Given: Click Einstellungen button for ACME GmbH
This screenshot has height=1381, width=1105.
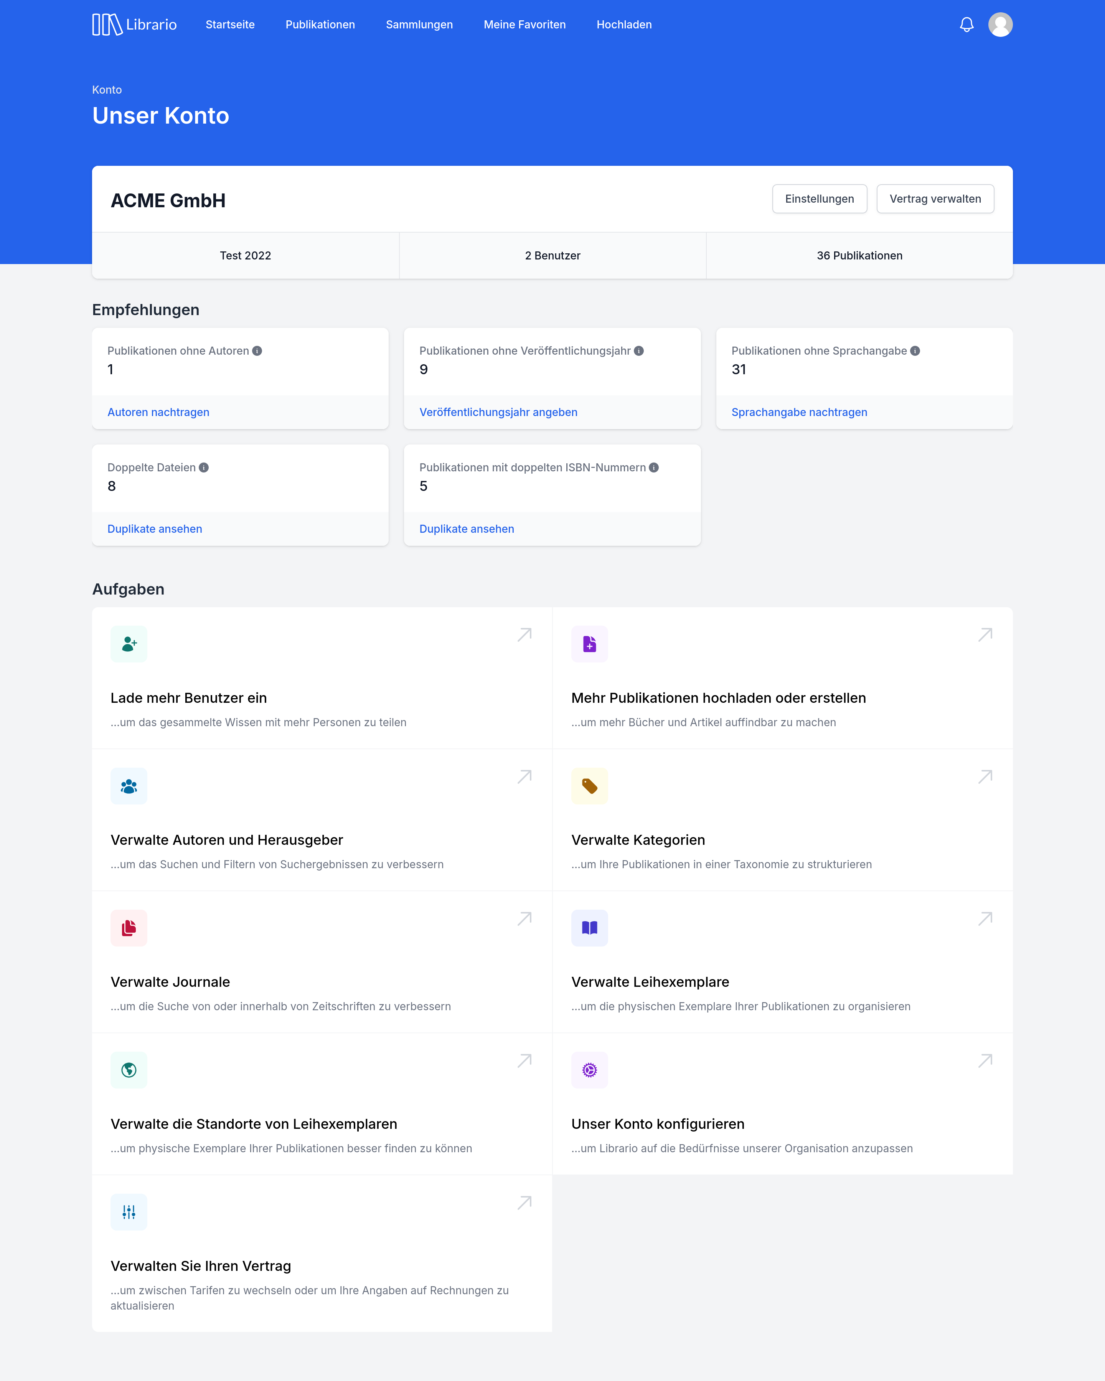Looking at the screenshot, I should coord(820,198).
